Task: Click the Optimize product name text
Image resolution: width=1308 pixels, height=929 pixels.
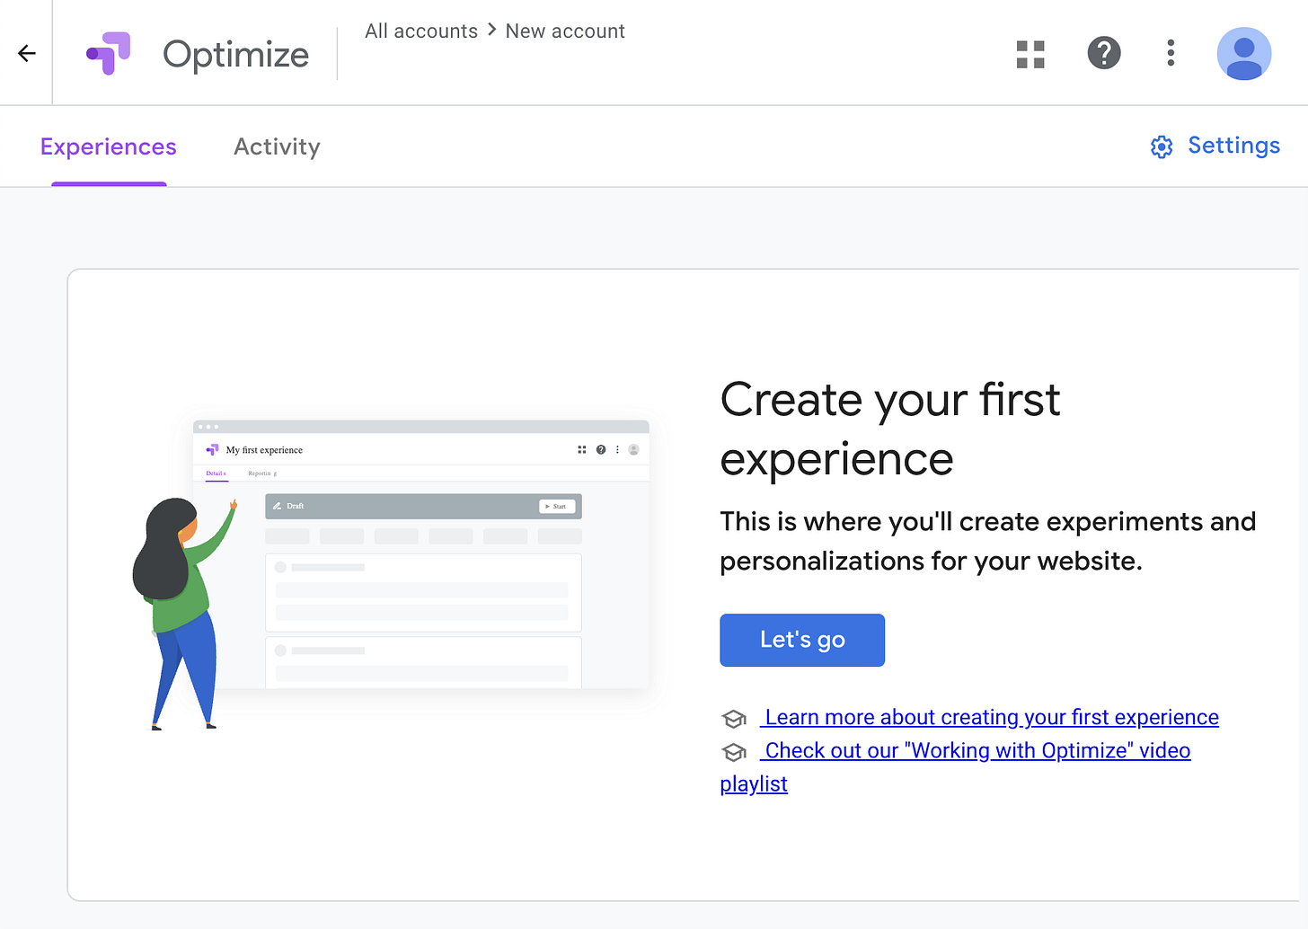Action: pos(236,55)
